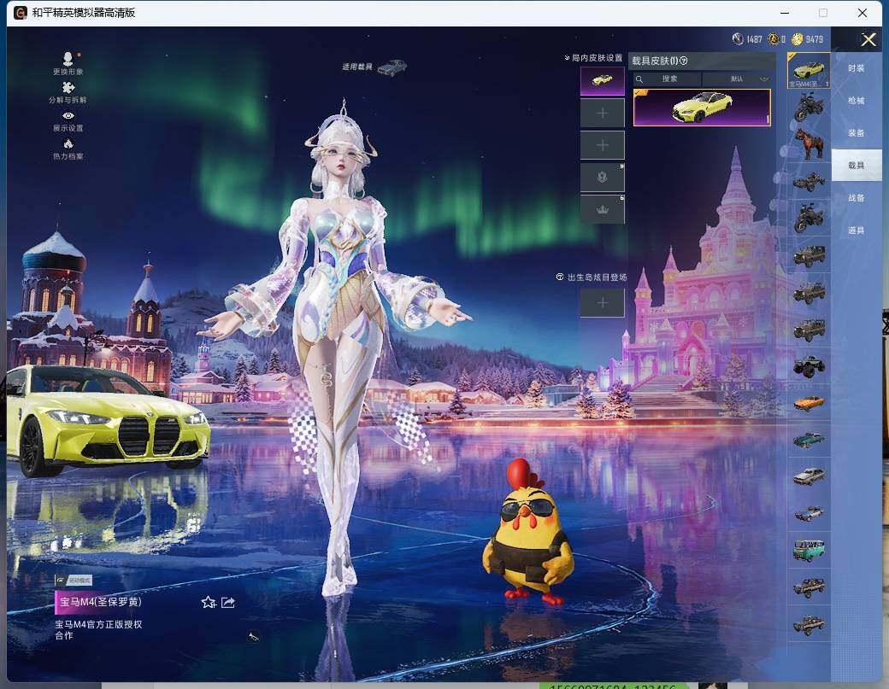
Task: Click the help icon beside 出生岛炫目登场
Action: point(560,277)
